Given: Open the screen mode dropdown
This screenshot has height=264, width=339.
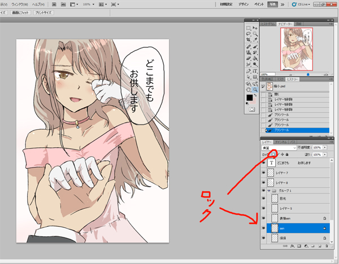Looking at the screenshot, I should click(115, 5).
